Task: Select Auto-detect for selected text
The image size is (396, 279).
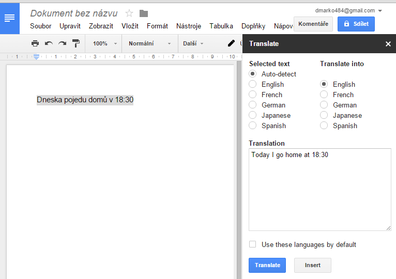Action: point(252,74)
